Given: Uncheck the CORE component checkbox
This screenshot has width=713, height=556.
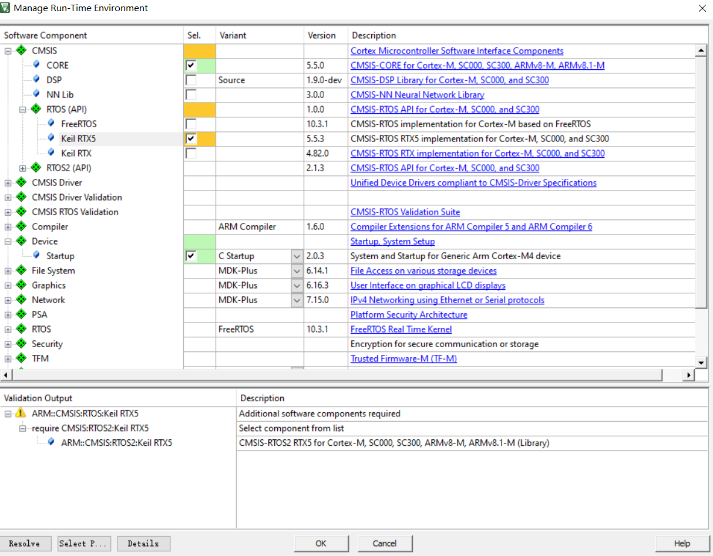Looking at the screenshot, I should tap(190, 65).
